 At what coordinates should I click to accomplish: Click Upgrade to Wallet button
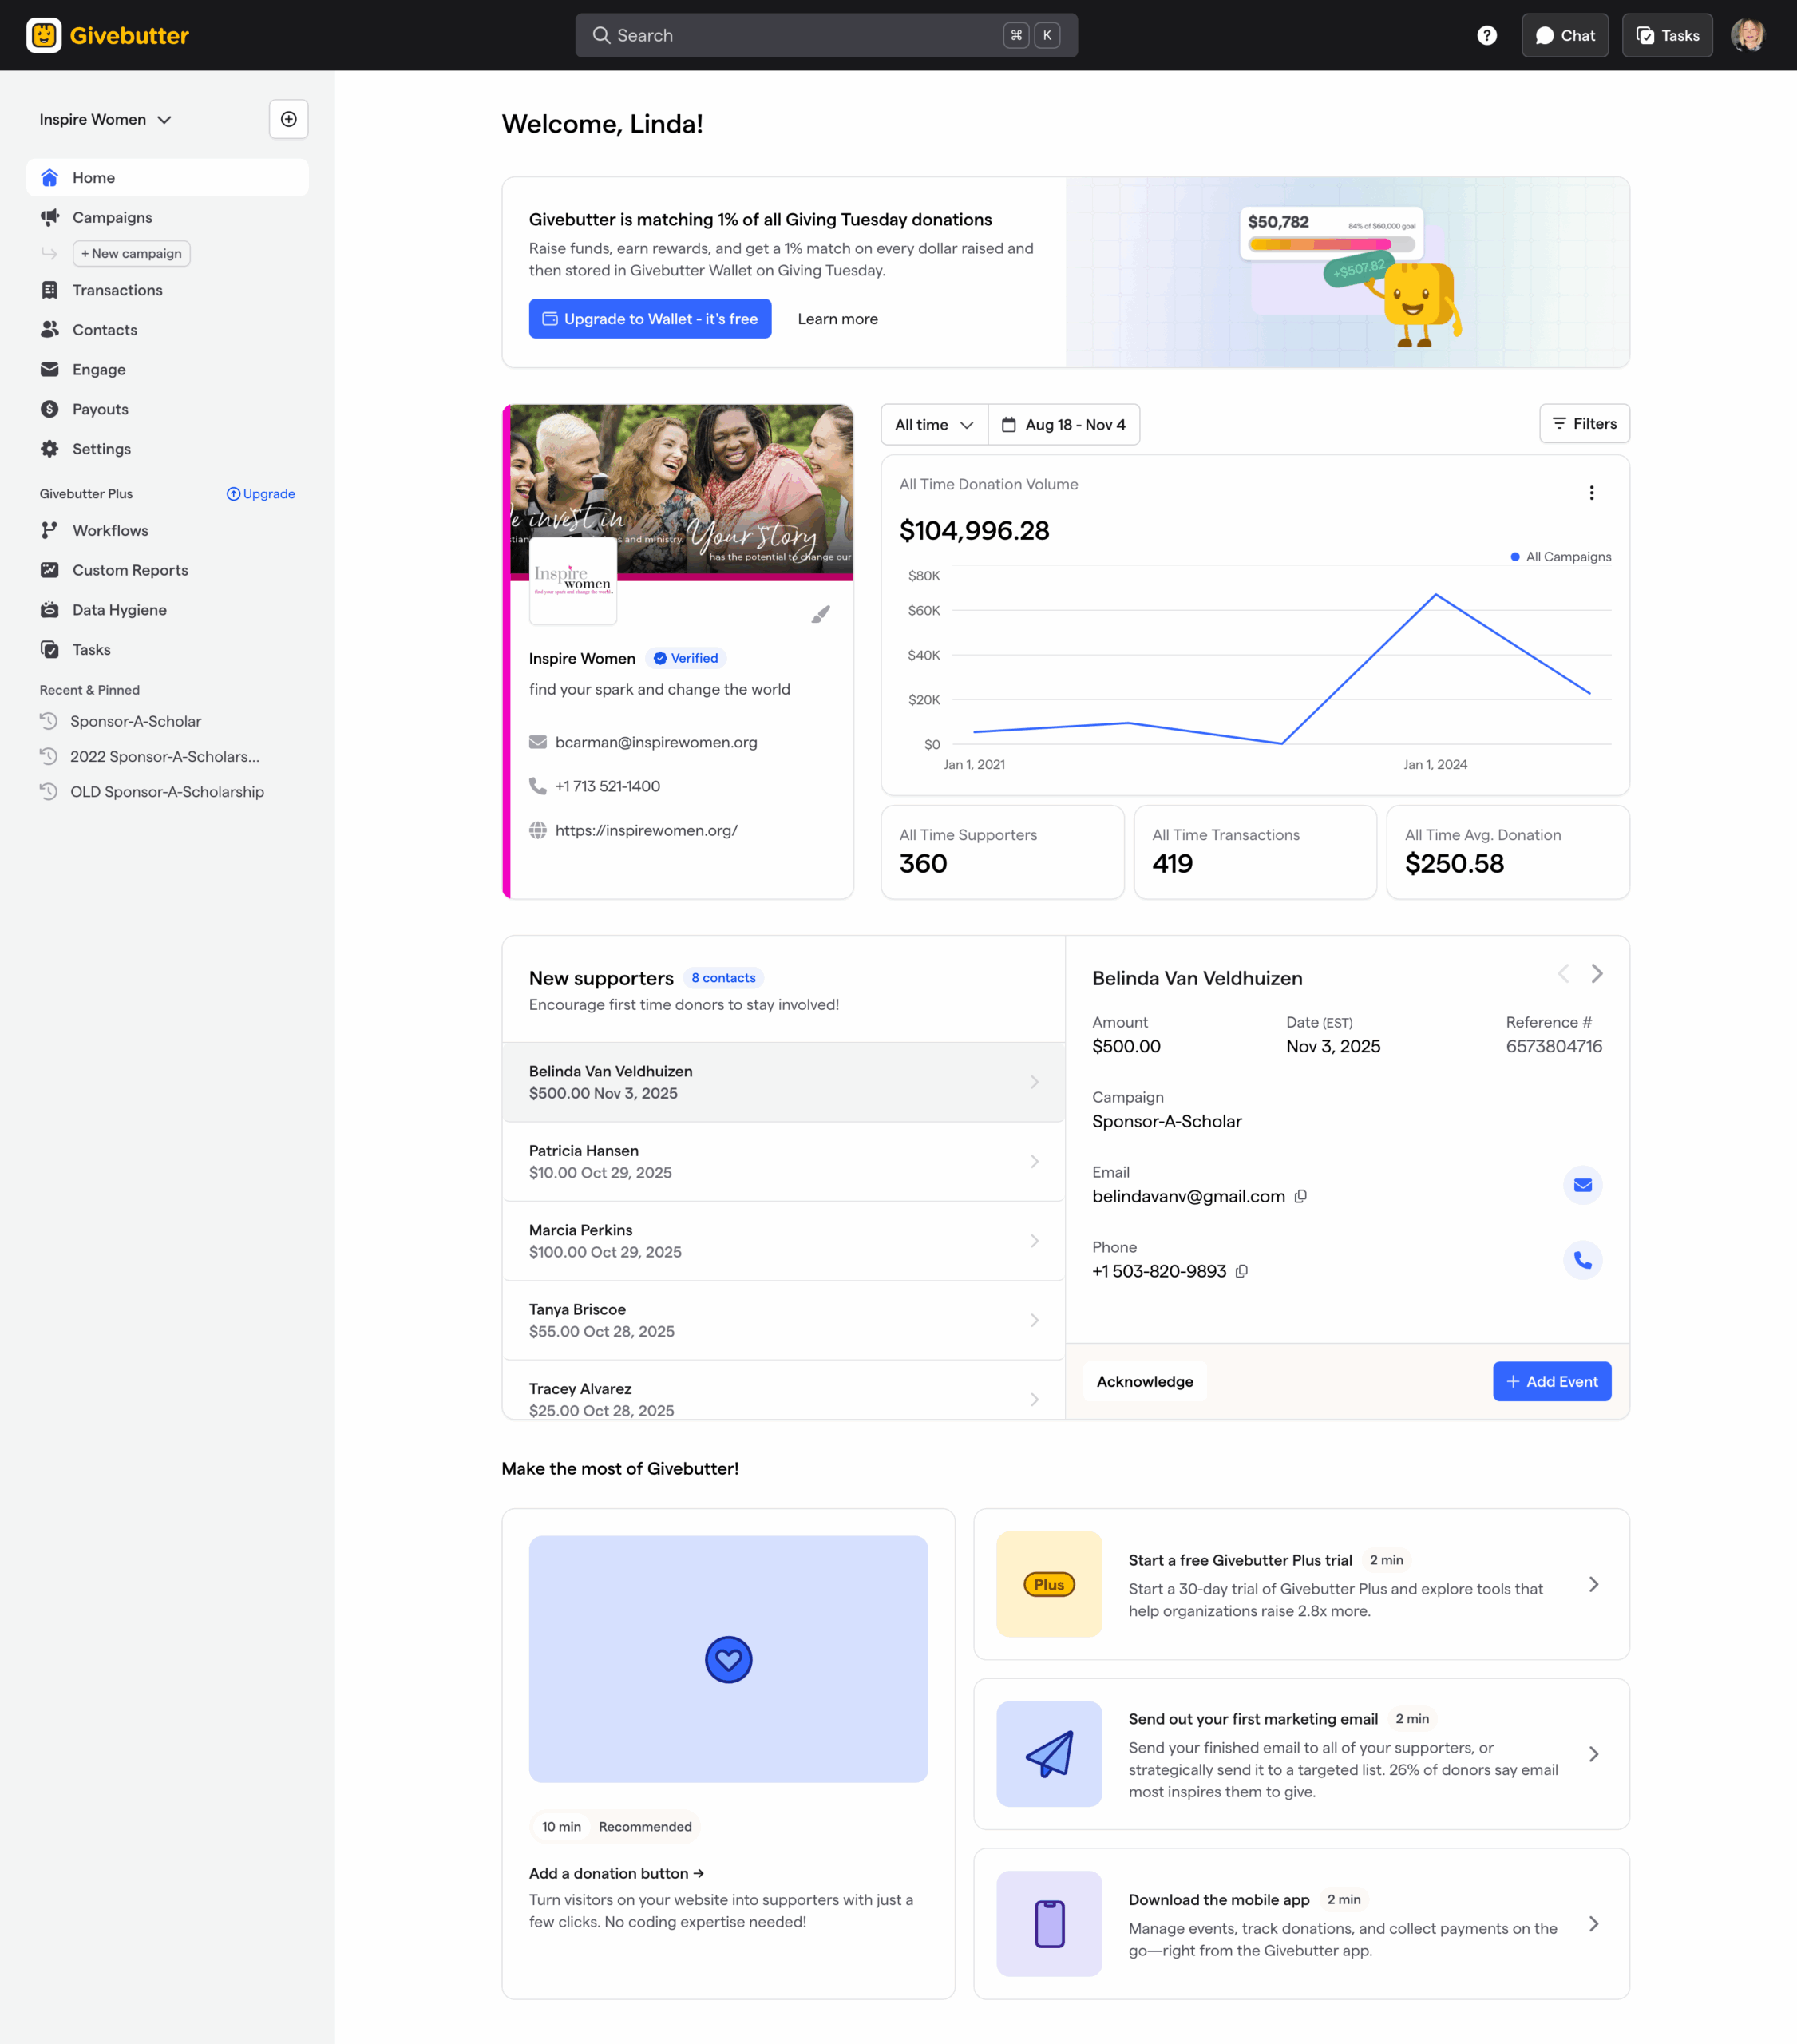649,319
